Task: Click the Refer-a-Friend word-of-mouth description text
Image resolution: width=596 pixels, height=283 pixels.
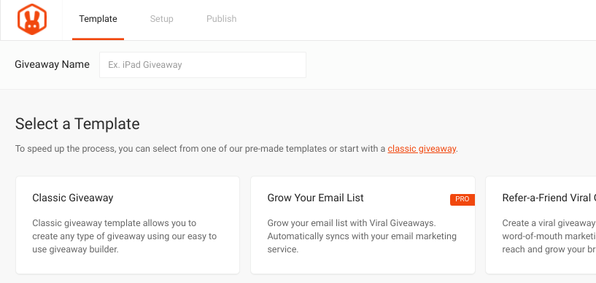Action: [x=549, y=236]
